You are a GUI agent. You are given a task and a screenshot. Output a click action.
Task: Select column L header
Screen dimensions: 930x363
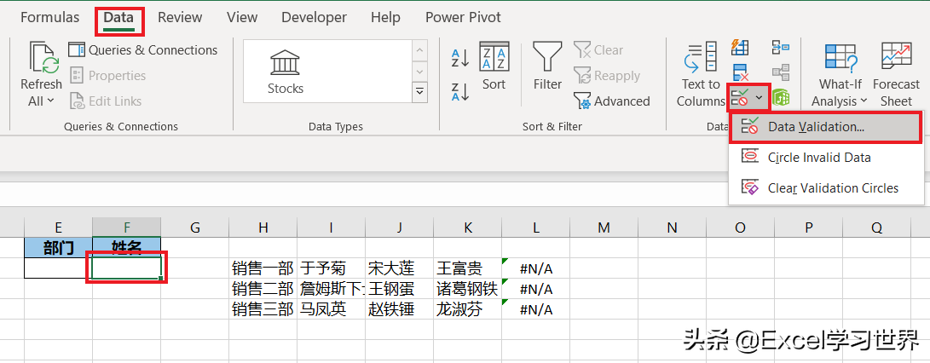point(535,228)
